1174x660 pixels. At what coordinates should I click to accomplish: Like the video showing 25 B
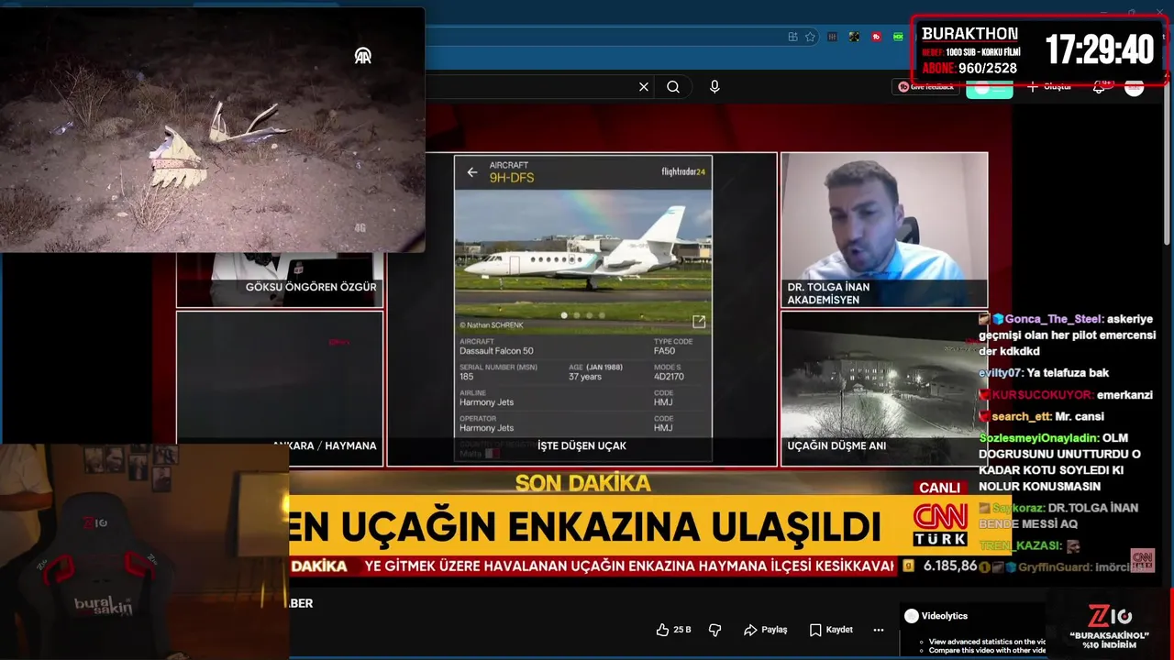click(x=673, y=630)
